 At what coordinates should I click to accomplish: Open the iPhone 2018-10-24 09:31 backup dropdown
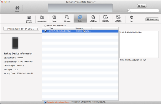21,29
